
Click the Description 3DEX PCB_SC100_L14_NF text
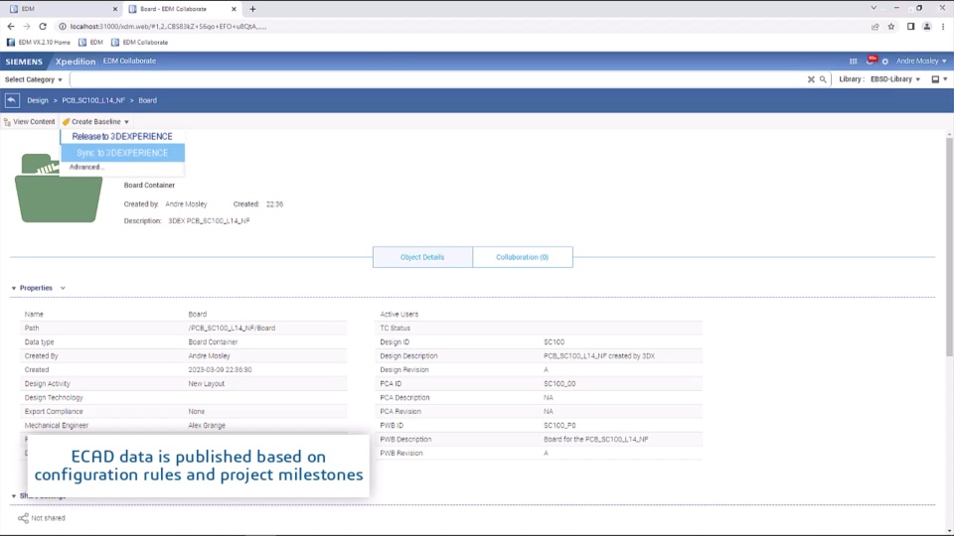click(x=209, y=221)
